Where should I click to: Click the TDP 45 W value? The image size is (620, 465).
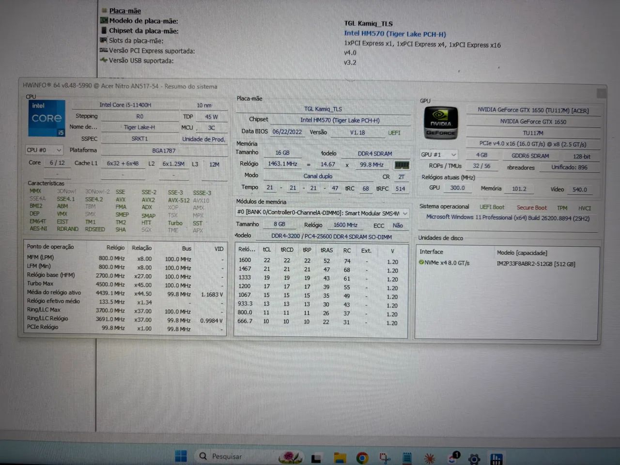click(211, 117)
